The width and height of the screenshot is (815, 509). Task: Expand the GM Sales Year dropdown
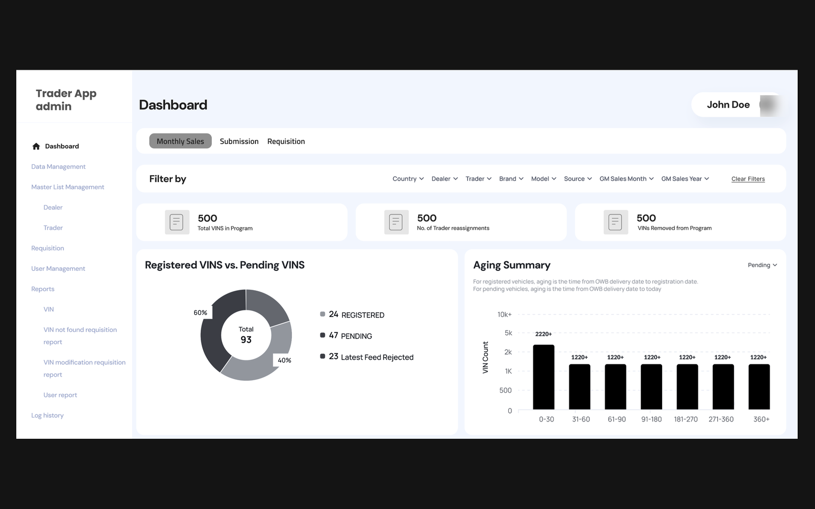(x=685, y=179)
